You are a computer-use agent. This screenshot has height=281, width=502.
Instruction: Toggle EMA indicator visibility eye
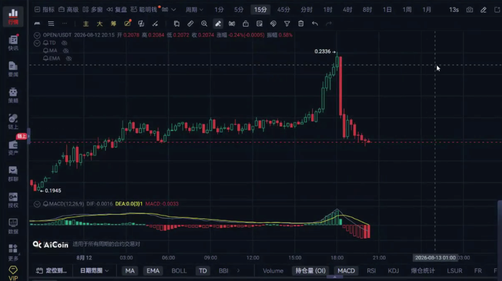(x=69, y=58)
